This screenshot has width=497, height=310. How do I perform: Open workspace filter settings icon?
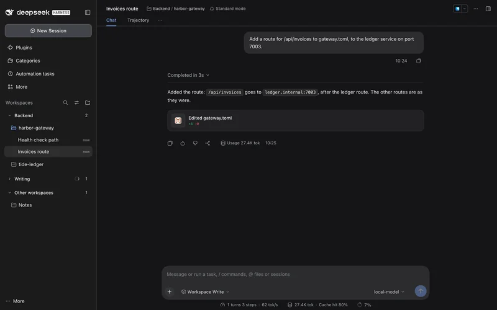point(76,102)
